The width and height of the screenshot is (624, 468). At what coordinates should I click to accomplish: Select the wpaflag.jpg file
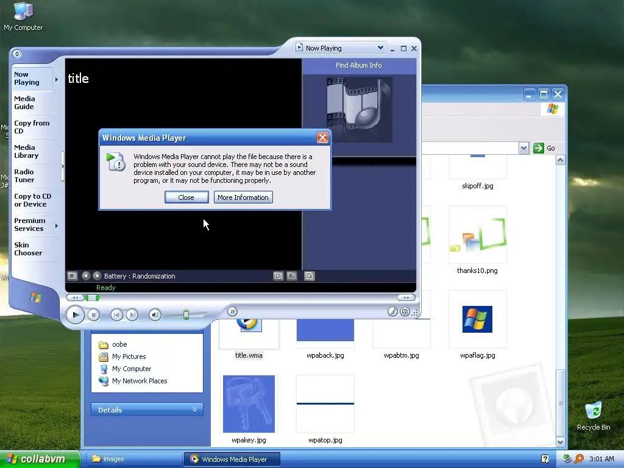coord(477,319)
